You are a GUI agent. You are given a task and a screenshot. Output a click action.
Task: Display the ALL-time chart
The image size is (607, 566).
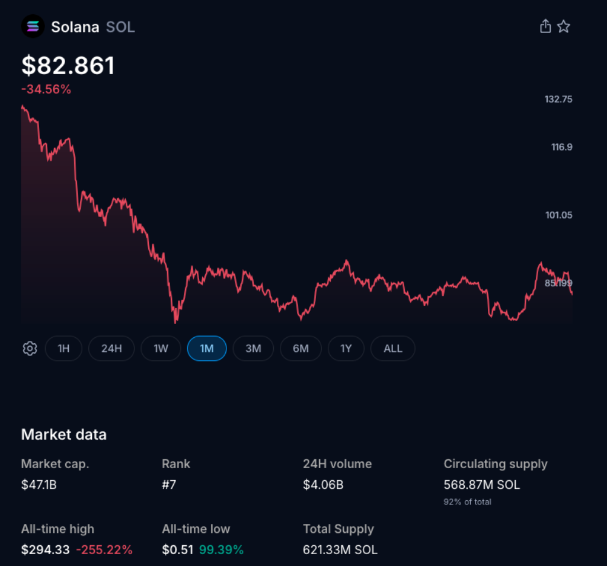point(392,348)
